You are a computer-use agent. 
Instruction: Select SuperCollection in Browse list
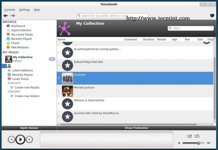pos(20,30)
